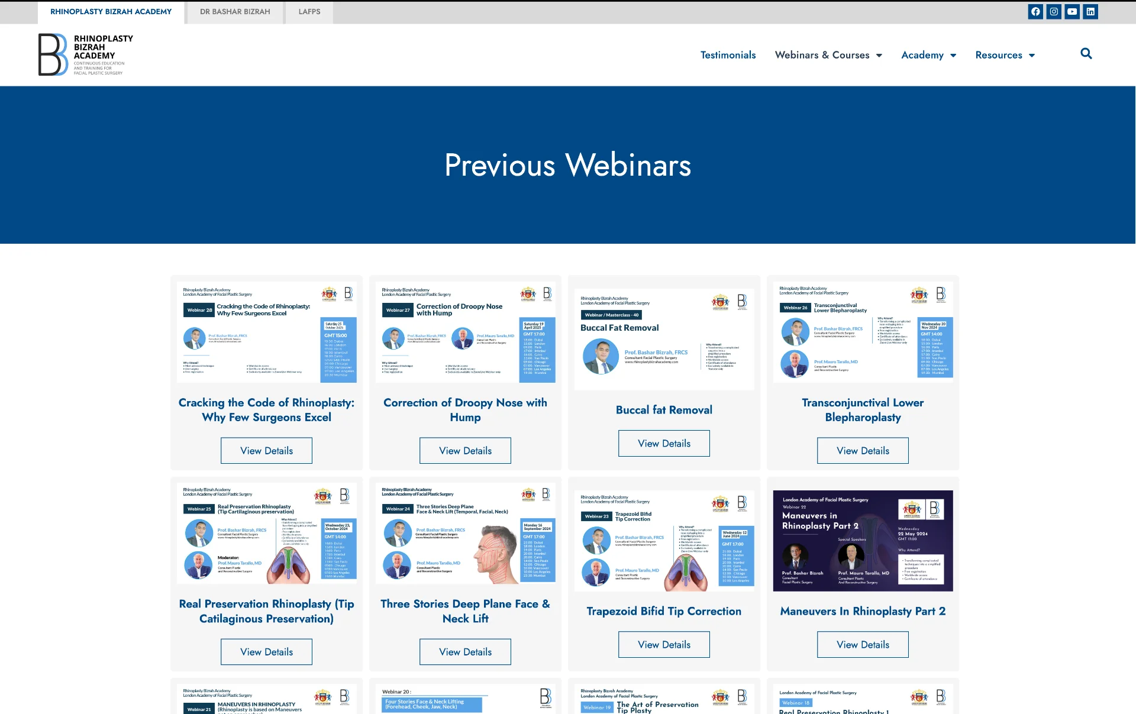View details for Correction of Droopy Nose with Hump

click(465, 451)
